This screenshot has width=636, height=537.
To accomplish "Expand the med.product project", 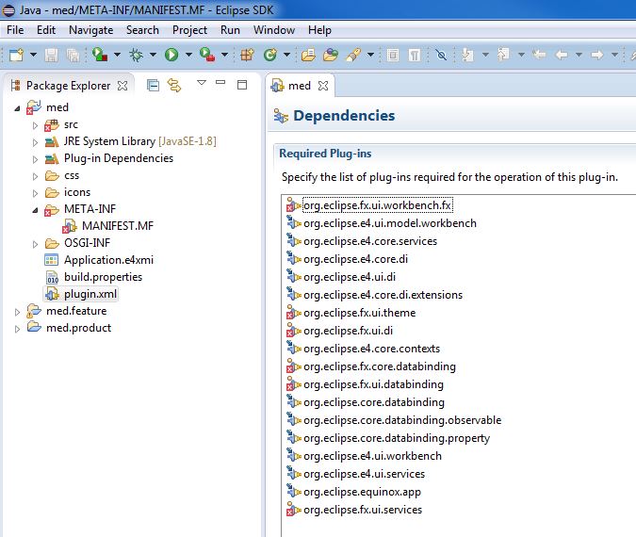I will [17, 329].
